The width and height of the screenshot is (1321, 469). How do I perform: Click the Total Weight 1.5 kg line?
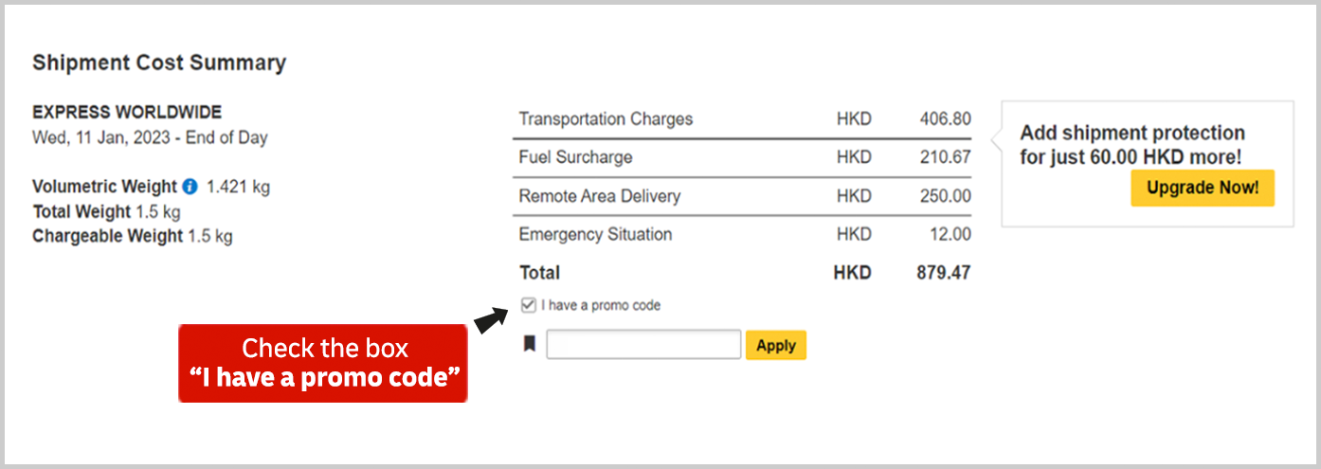pyautogui.click(x=106, y=211)
